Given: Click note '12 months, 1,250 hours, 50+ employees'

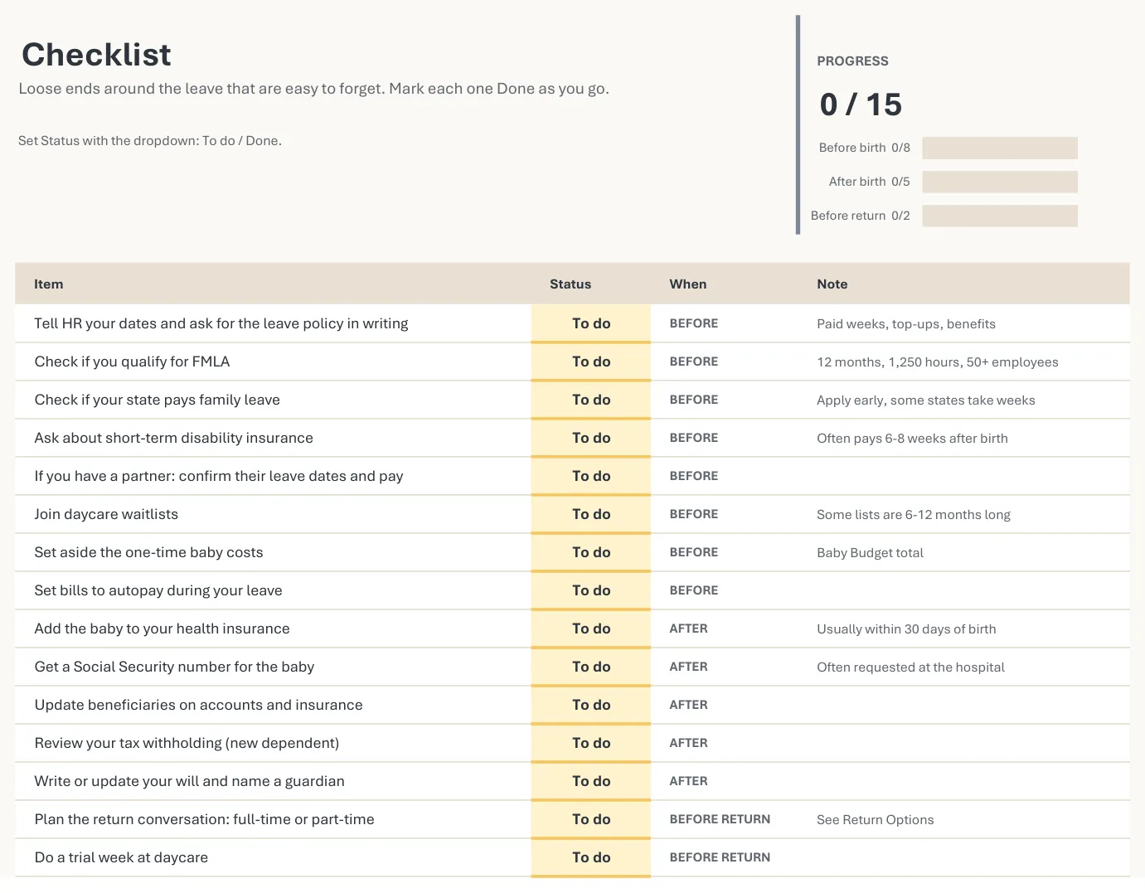Looking at the screenshot, I should click(x=938, y=362).
